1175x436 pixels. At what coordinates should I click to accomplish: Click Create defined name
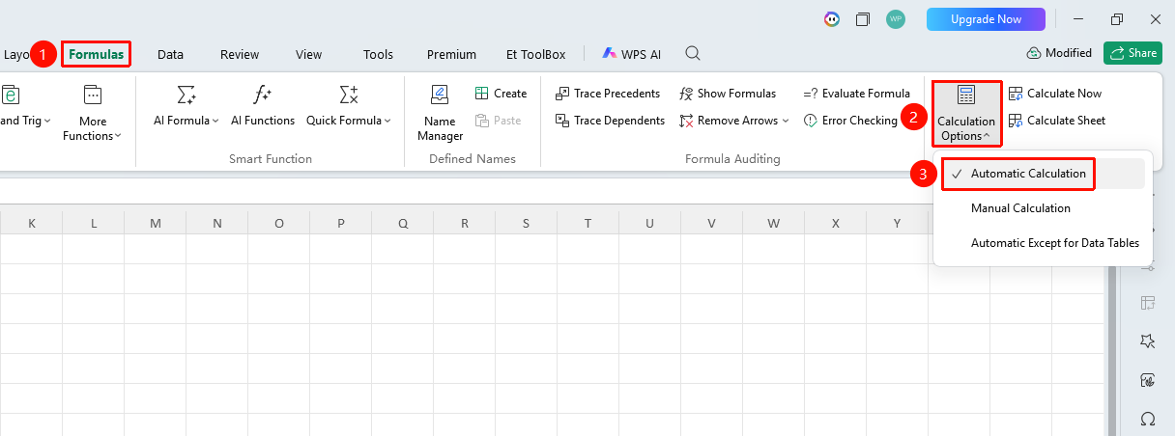(501, 94)
